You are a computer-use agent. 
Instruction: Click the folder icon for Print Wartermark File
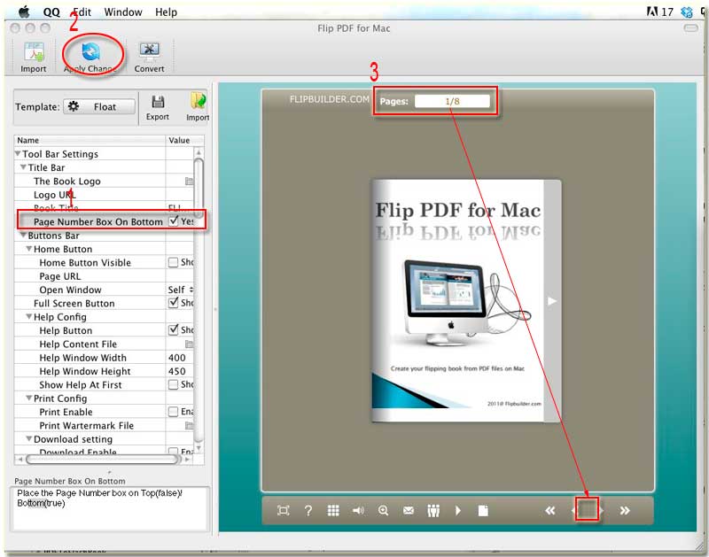tap(189, 426)
